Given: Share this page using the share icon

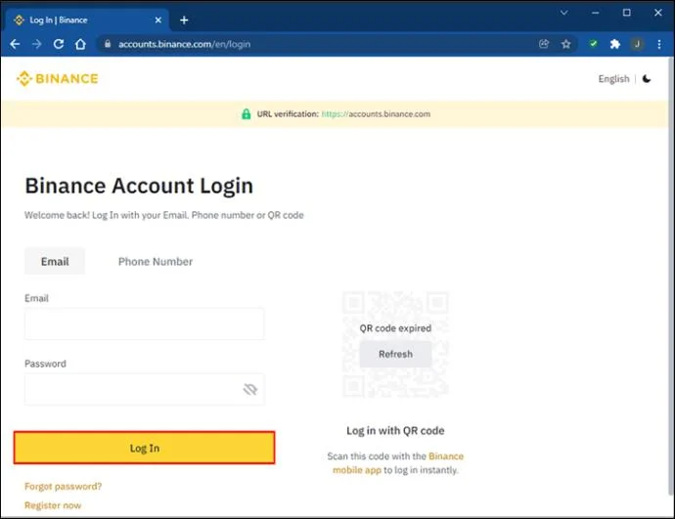Looking at the screenshot, I should (x=544, y=44).
